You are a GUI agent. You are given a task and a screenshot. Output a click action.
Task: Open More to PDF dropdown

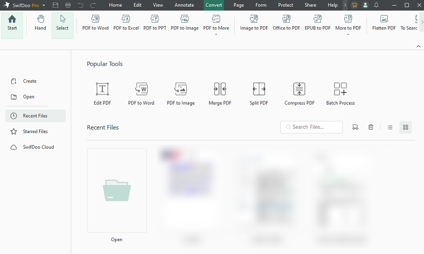click(x=348, y=25)
